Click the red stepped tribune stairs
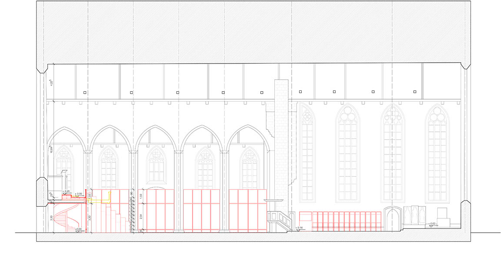Screen dimensions: 503x261 point(115,220)
